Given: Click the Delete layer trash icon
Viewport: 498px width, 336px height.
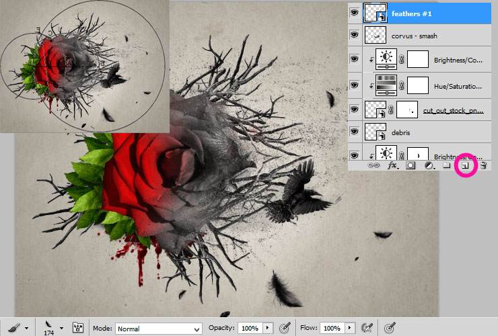Looking at the screenshot, I should click(x=483, y=165).
